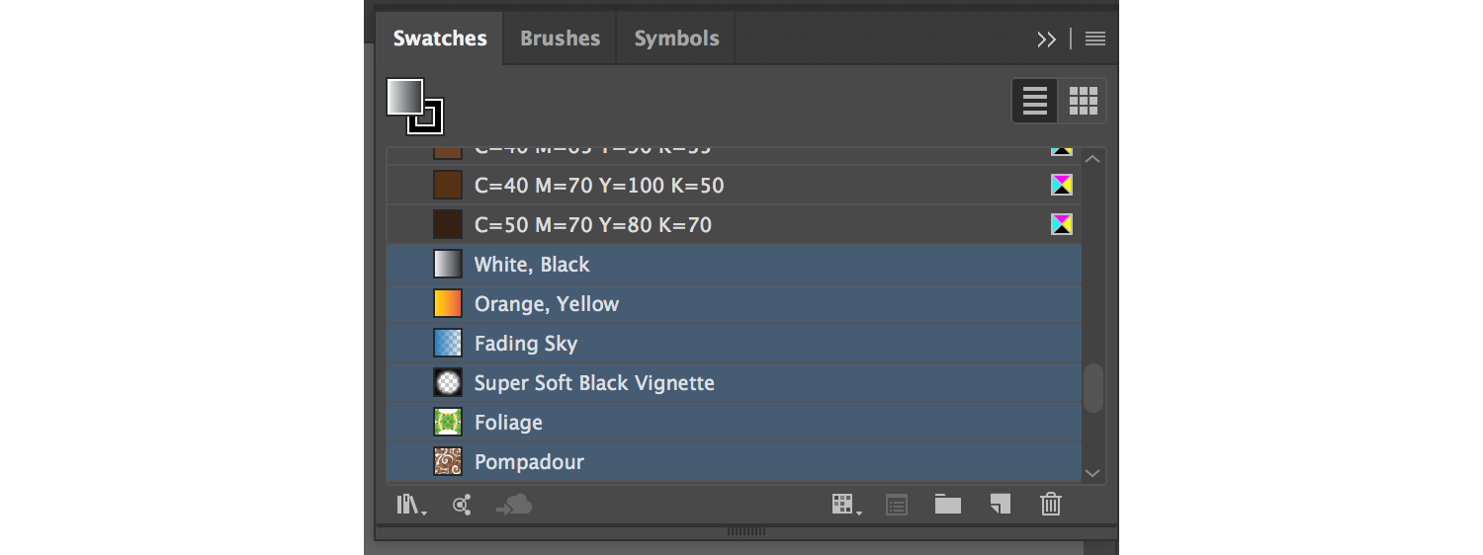Image resolution: width=1483 pixels, height=555 pixels.
Task: Open the Swatches panel options menu
Action: pos(1094,40)
